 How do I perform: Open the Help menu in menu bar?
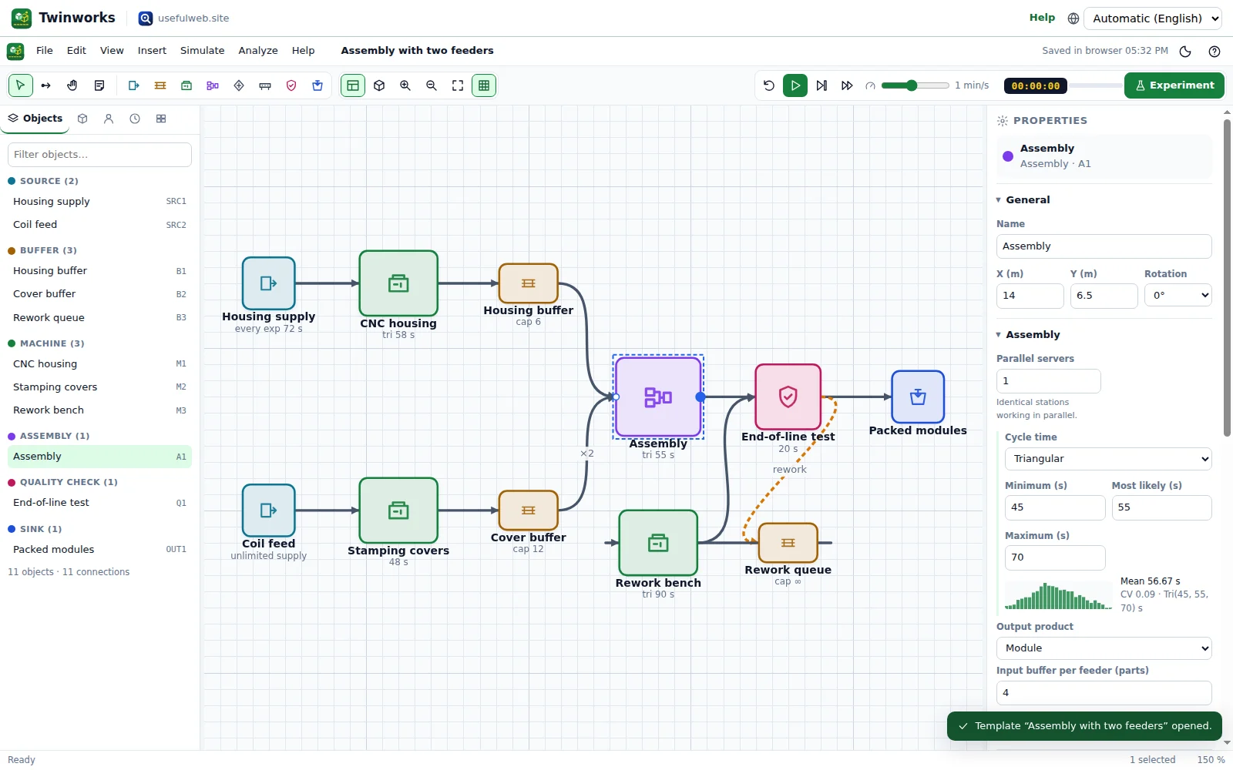tap(303, 51)
